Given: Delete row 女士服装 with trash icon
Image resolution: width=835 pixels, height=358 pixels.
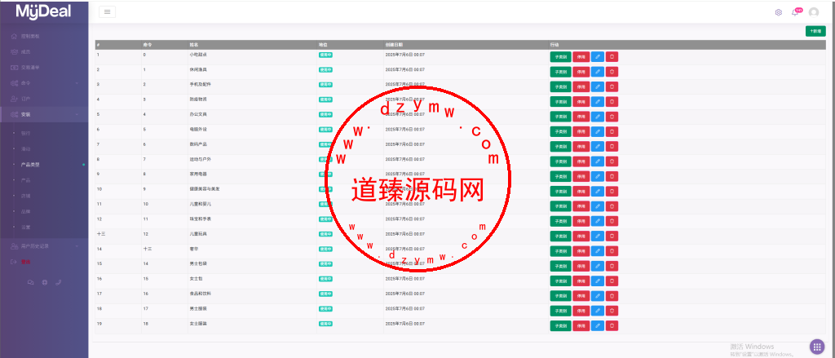Looking at the screenshot, I should coord(612,325).
